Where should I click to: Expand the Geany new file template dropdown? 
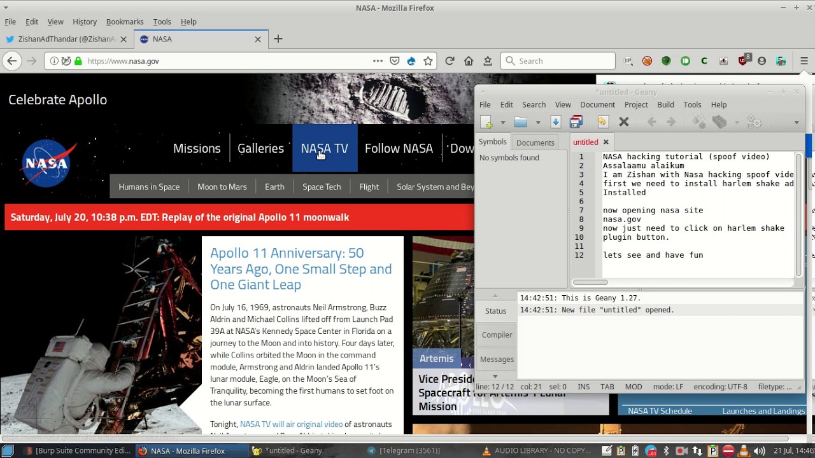tap(502, 122)
